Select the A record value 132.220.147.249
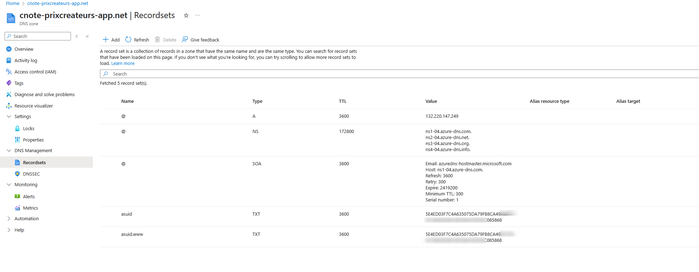This screenshot has height=272, width=699. [x=442, y=116]
